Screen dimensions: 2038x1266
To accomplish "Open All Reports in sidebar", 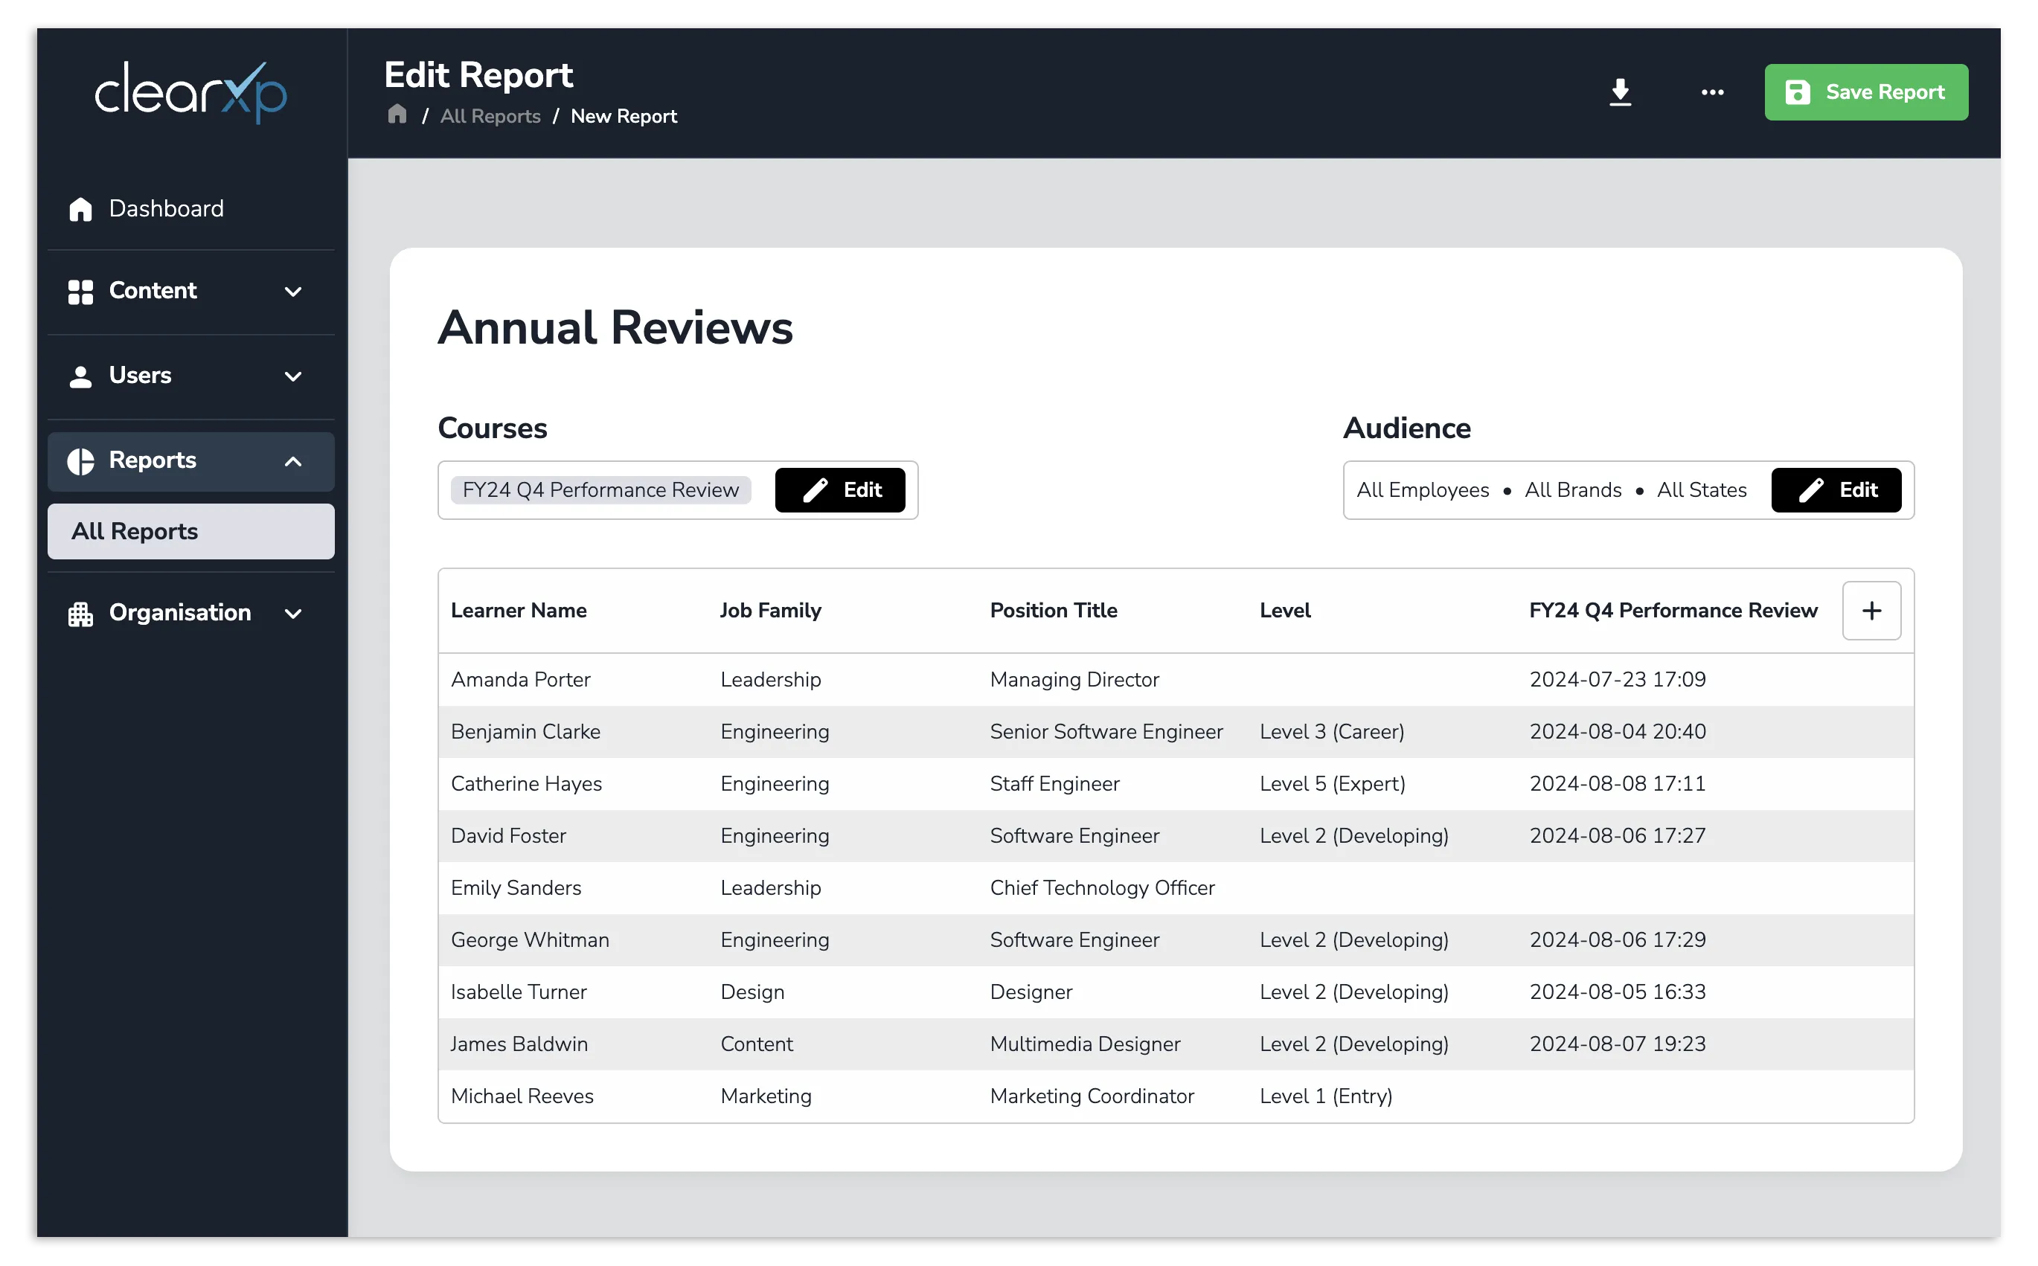I will pos(192,533).
